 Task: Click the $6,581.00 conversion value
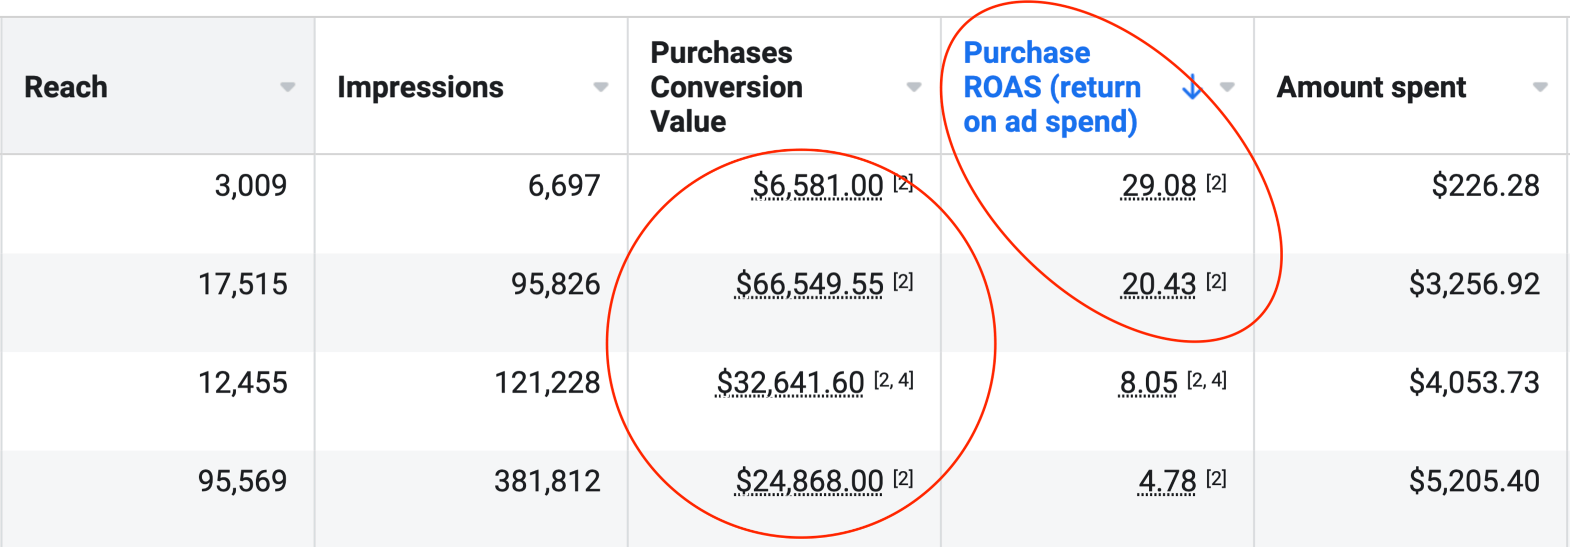[x=817, y=186]
